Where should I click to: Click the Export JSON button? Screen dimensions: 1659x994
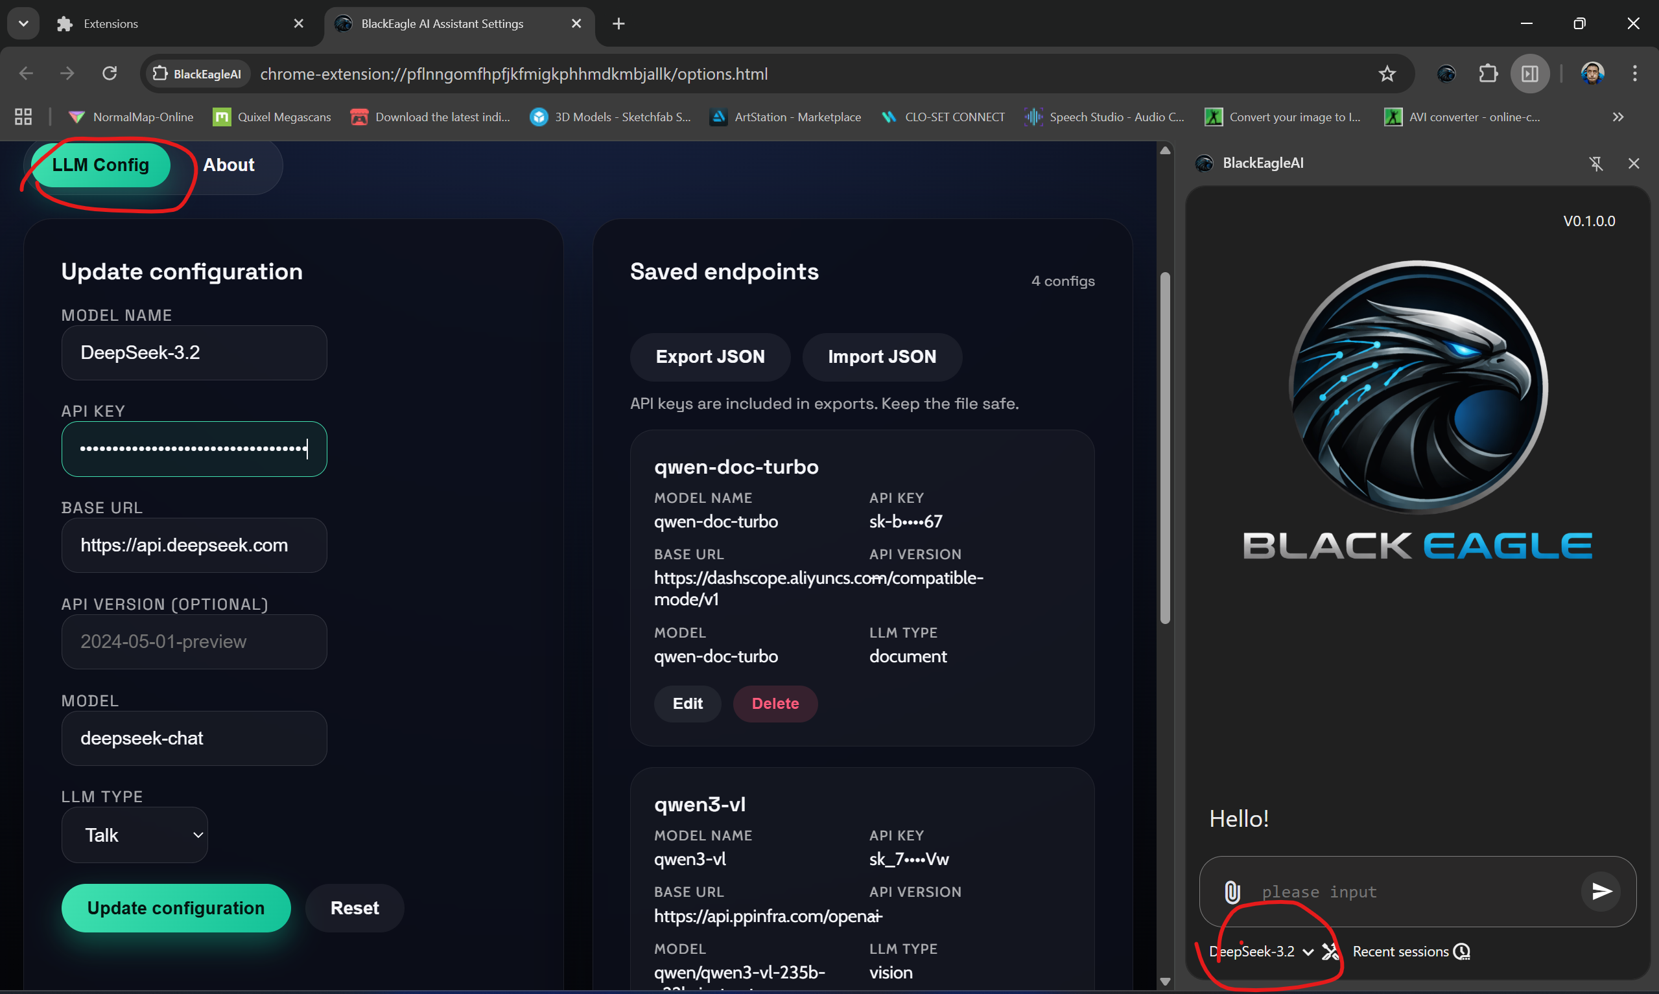(709, 356)
